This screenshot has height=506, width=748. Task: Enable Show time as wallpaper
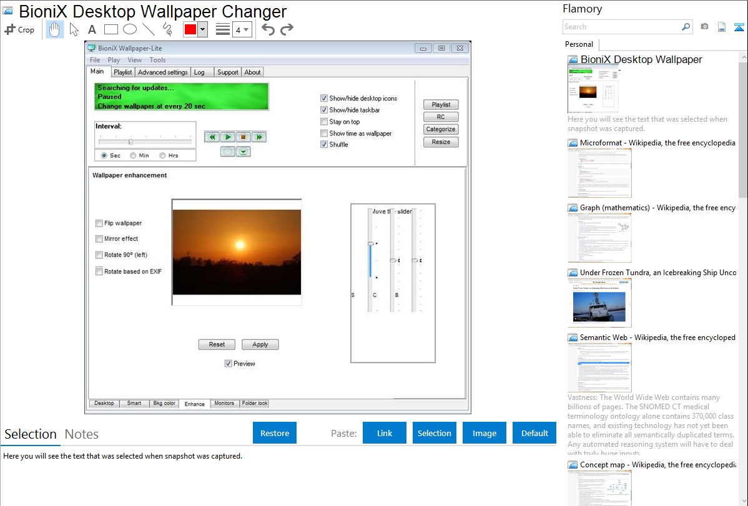tap(324, 134)
